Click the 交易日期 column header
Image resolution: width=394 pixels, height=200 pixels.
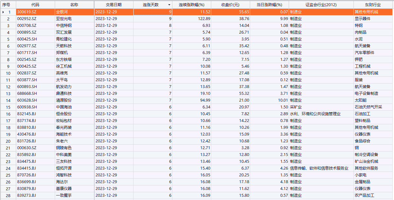113,5
